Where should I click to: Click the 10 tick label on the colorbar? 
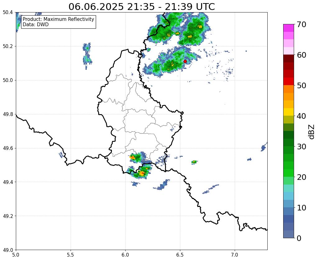point(301,208)
